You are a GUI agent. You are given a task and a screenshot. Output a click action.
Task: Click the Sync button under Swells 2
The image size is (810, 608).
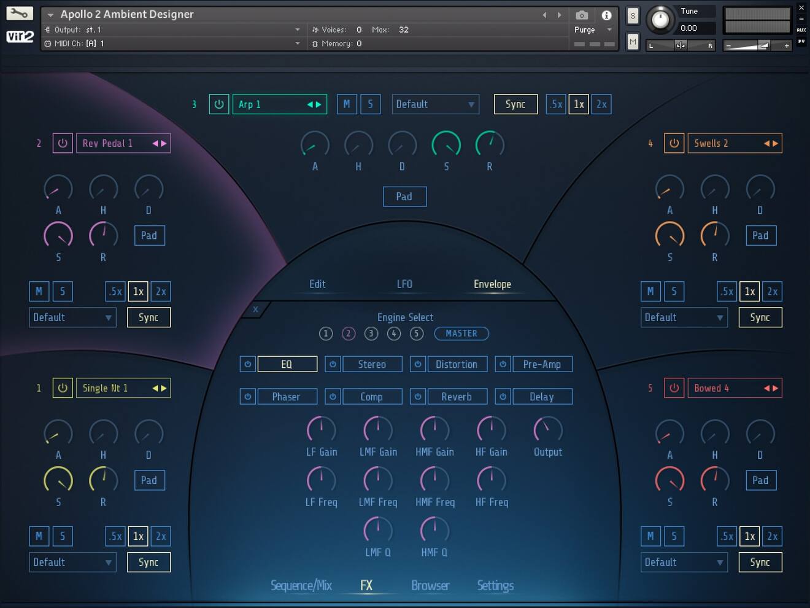click(x=760, y=318)
